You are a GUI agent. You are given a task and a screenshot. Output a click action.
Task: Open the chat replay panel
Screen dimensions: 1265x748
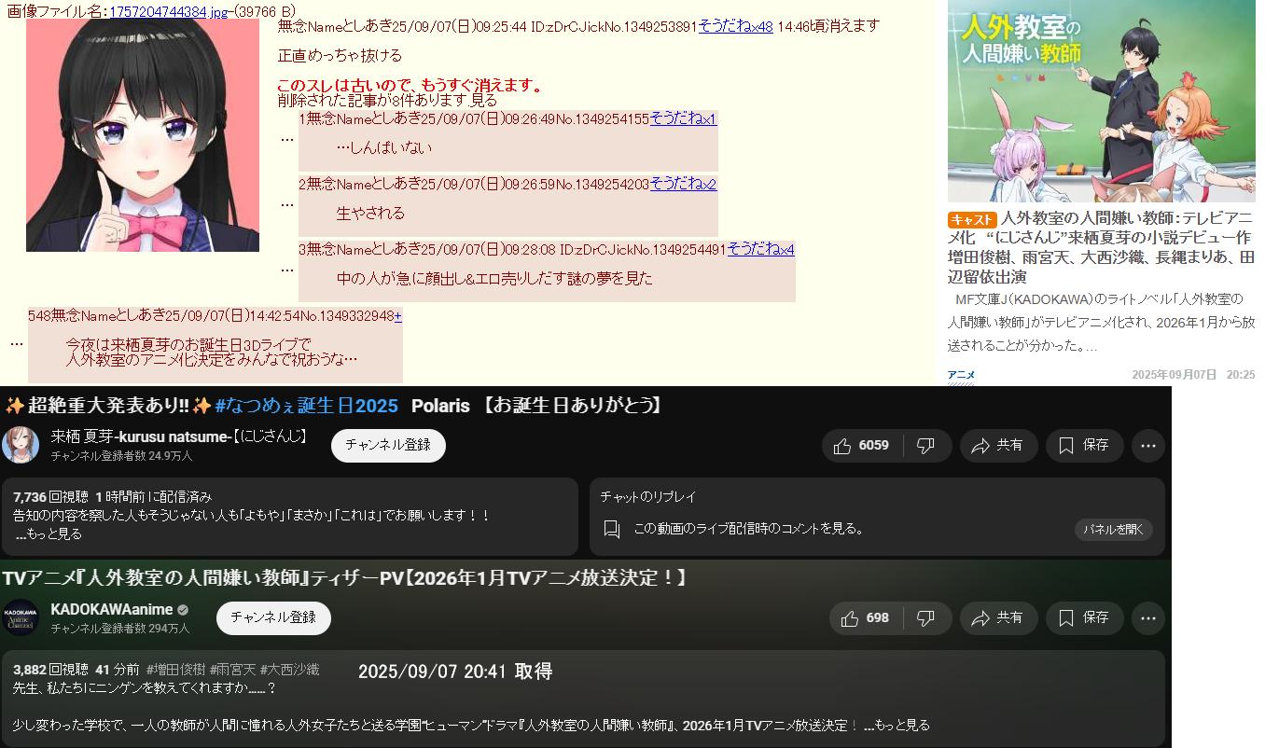(1113, 530)
